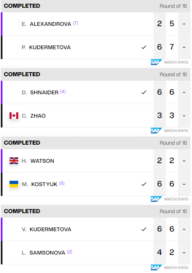The height and width of the screenshot is (273, 192).
Task: Open Match Stats for Watson vs Kostyuk
Action: click(176, 199)
